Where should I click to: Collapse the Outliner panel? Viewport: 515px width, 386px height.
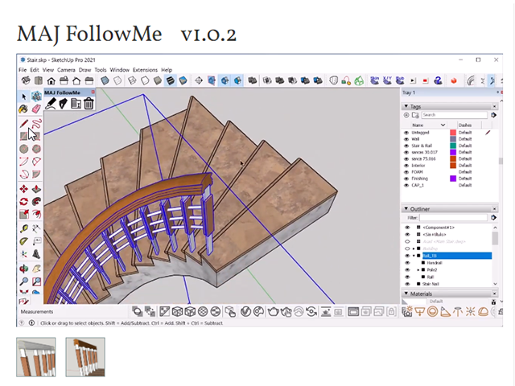pyautogui.click(x=406, y=209)
